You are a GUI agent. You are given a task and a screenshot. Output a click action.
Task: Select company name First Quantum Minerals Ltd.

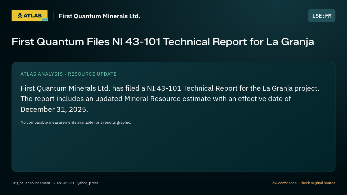[x=99, y=16]
